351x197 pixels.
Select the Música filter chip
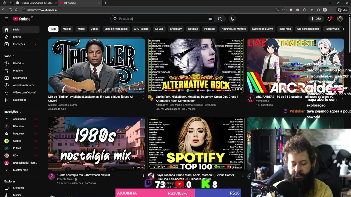click(67, 29)
